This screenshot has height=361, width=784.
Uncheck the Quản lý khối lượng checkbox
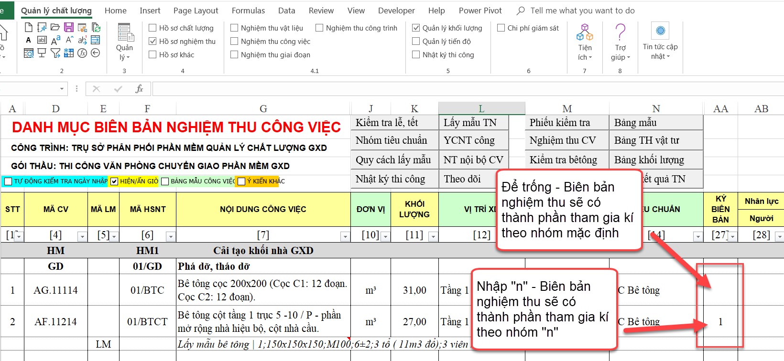click(416, 28)
